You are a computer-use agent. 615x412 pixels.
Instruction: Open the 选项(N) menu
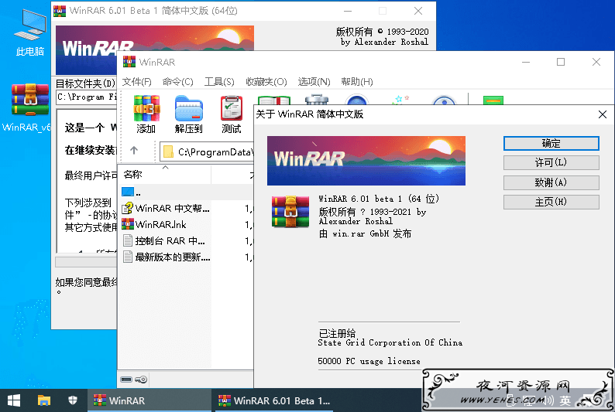point(314,81)
